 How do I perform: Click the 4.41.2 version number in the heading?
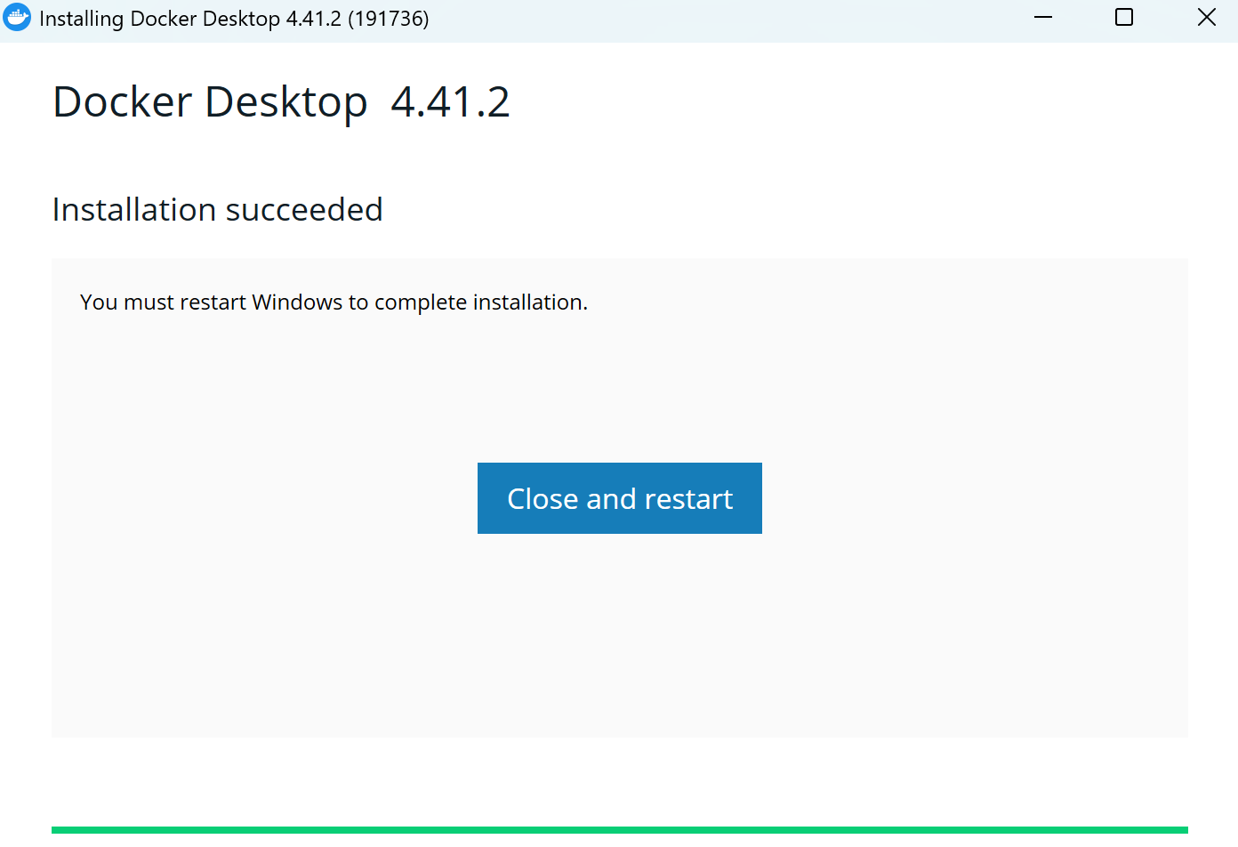(450, 102)
